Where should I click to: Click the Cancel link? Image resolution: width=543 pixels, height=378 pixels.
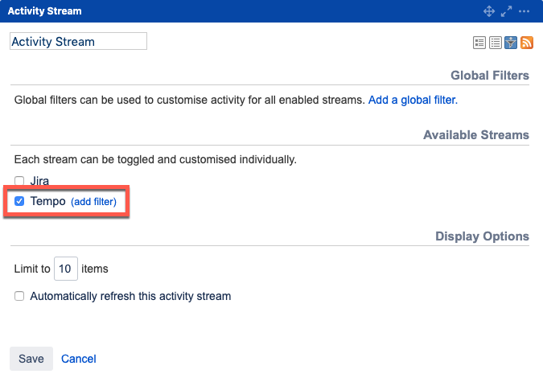click(78, 359)
